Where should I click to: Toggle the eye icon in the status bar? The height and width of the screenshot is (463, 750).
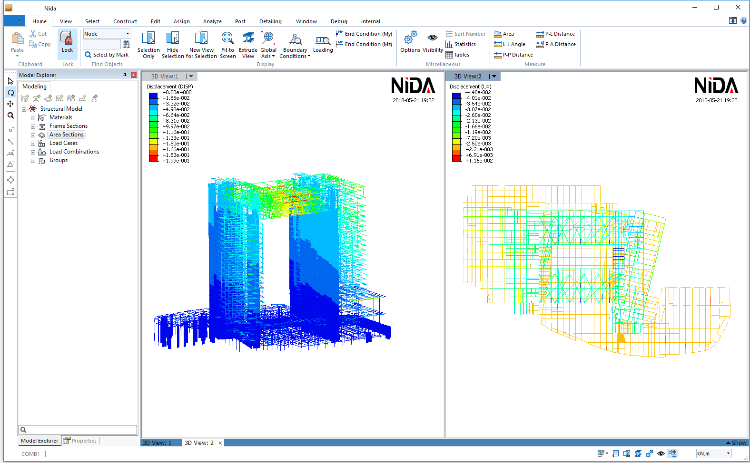click(661, 453)
